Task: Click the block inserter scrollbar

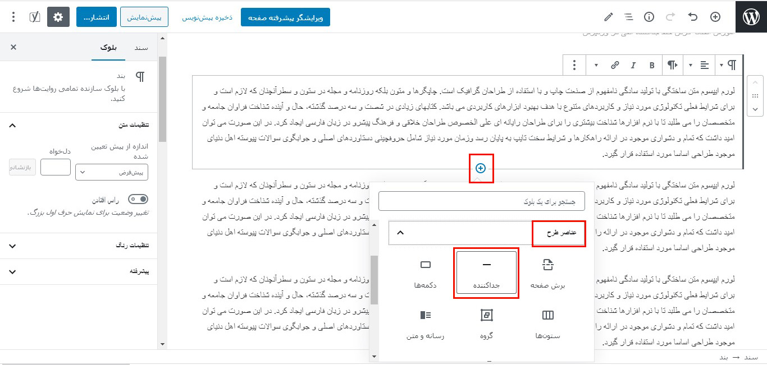Action: point(374,279)
